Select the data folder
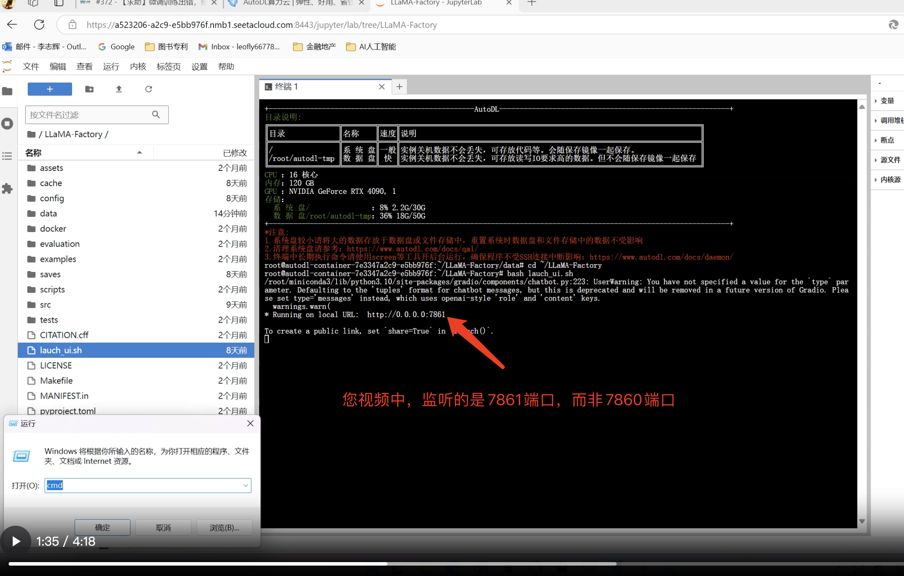The height and width of the screenshot is (576, 904). (135, 213)
